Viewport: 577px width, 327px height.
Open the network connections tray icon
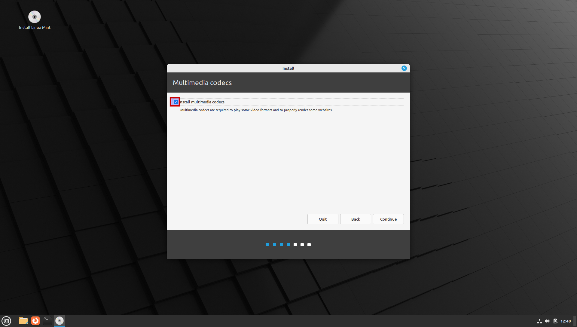coord(539,321)
